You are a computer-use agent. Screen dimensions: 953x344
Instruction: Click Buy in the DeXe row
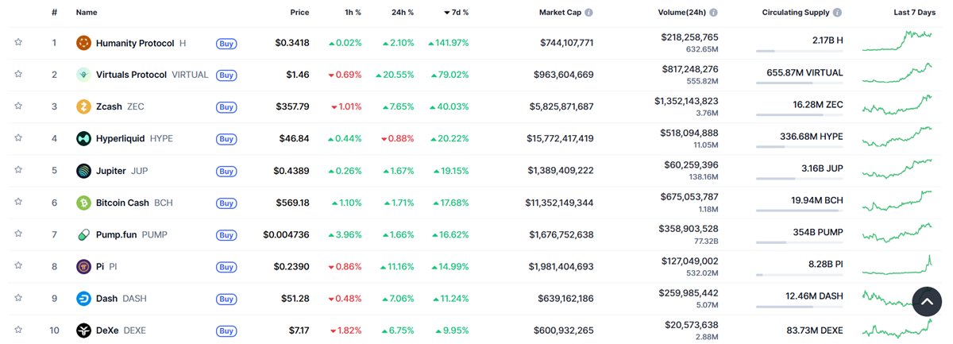(x=226, y=330)
